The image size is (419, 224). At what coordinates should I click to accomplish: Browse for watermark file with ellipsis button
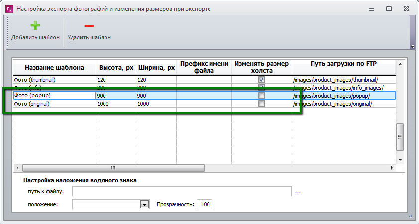click(298, 192)
